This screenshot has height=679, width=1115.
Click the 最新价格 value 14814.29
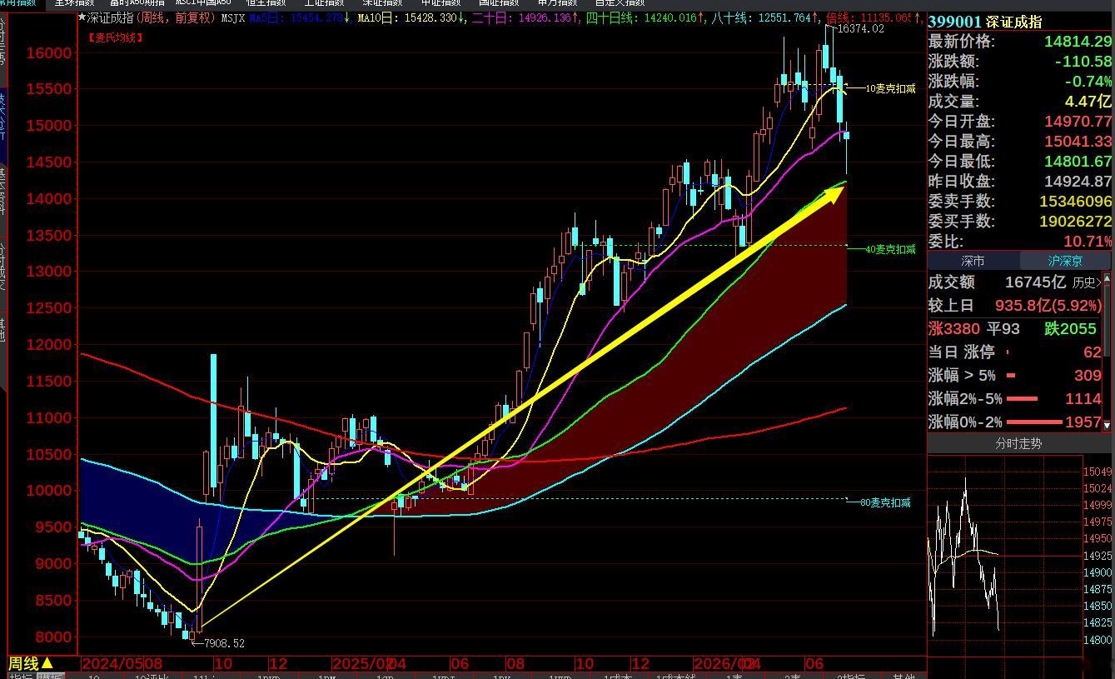pos(1078,42)
